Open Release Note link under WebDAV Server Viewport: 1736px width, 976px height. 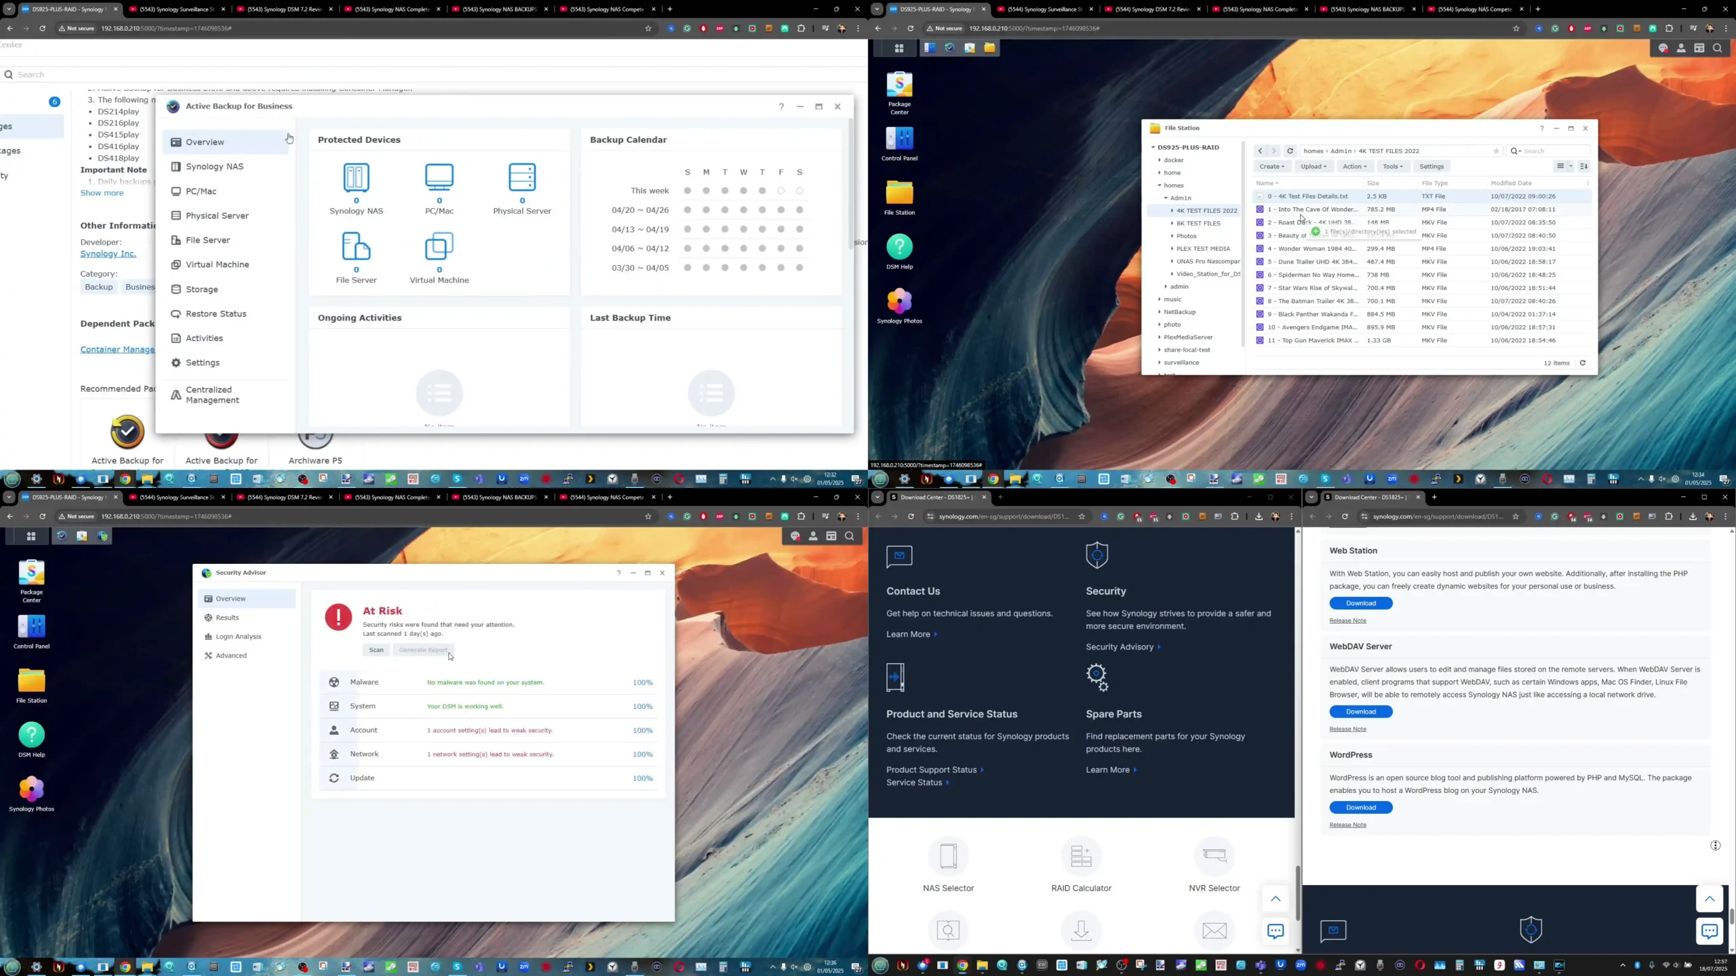click(x=1347, y=729)
